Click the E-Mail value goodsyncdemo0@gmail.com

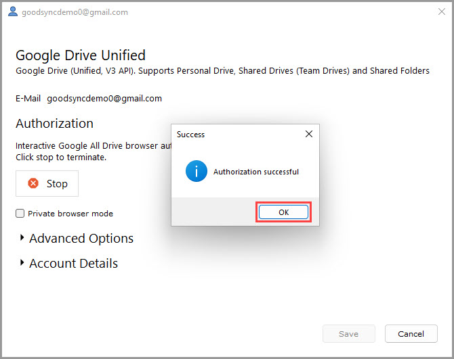[x=104, y=99]
